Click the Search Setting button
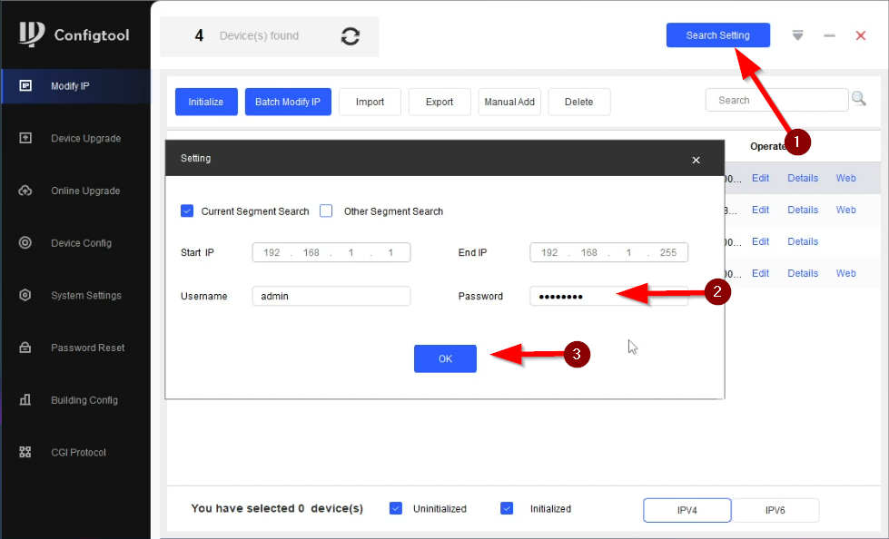The height and width of the screenshot is (539, 889). pyautogui.click(x=717, y=35)
